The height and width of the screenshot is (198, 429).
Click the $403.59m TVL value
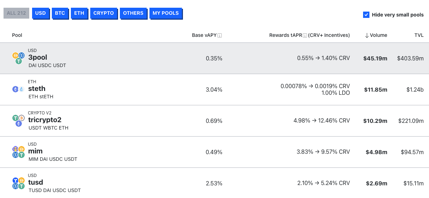410,58
